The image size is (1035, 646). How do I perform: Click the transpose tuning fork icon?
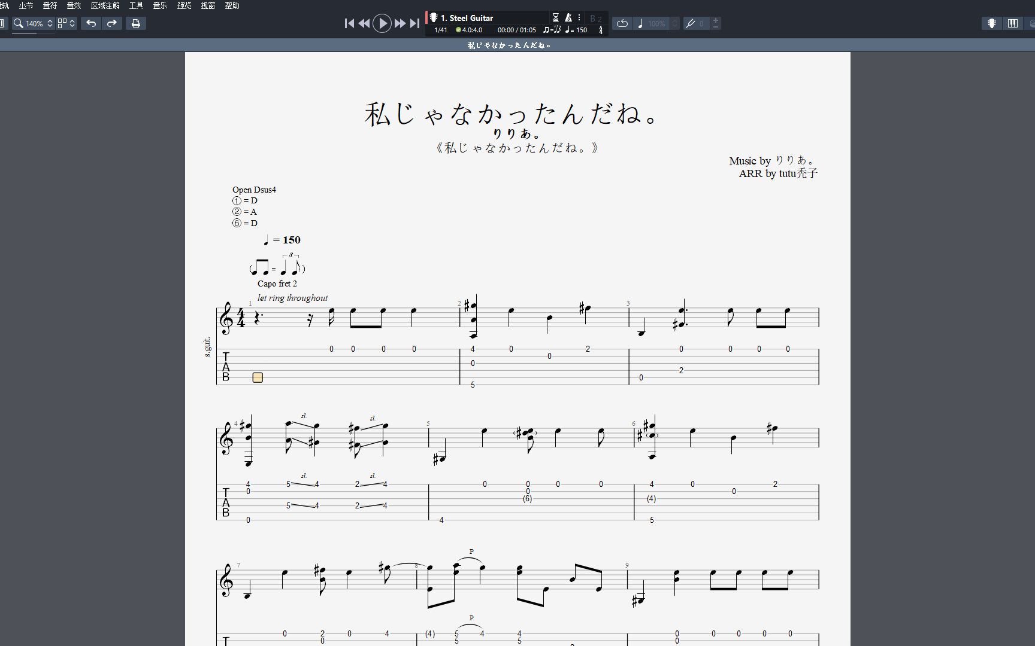[x=691, y=23]
